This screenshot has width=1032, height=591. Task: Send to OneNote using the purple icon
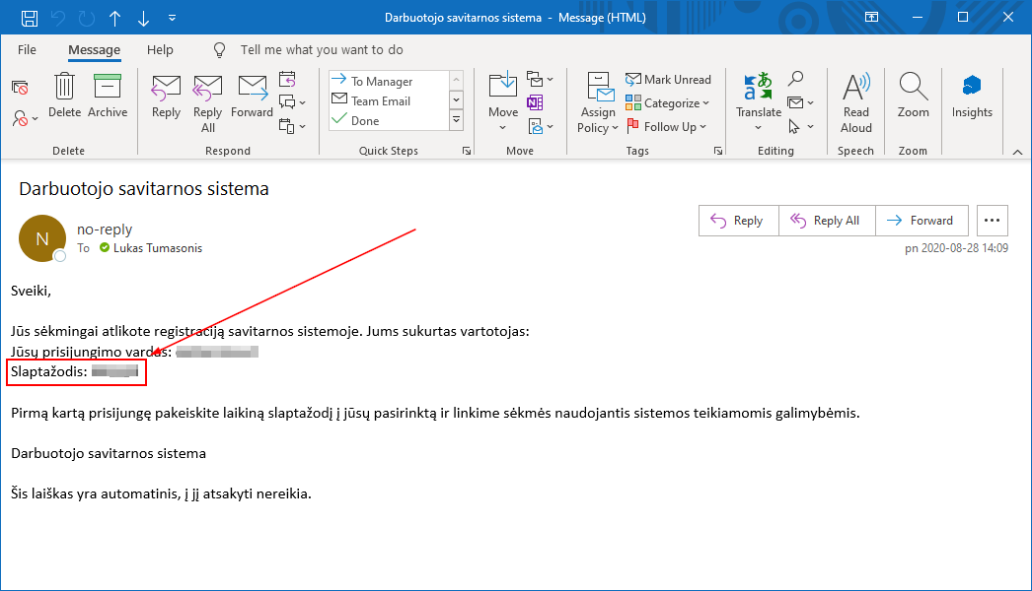click(534, 102)
